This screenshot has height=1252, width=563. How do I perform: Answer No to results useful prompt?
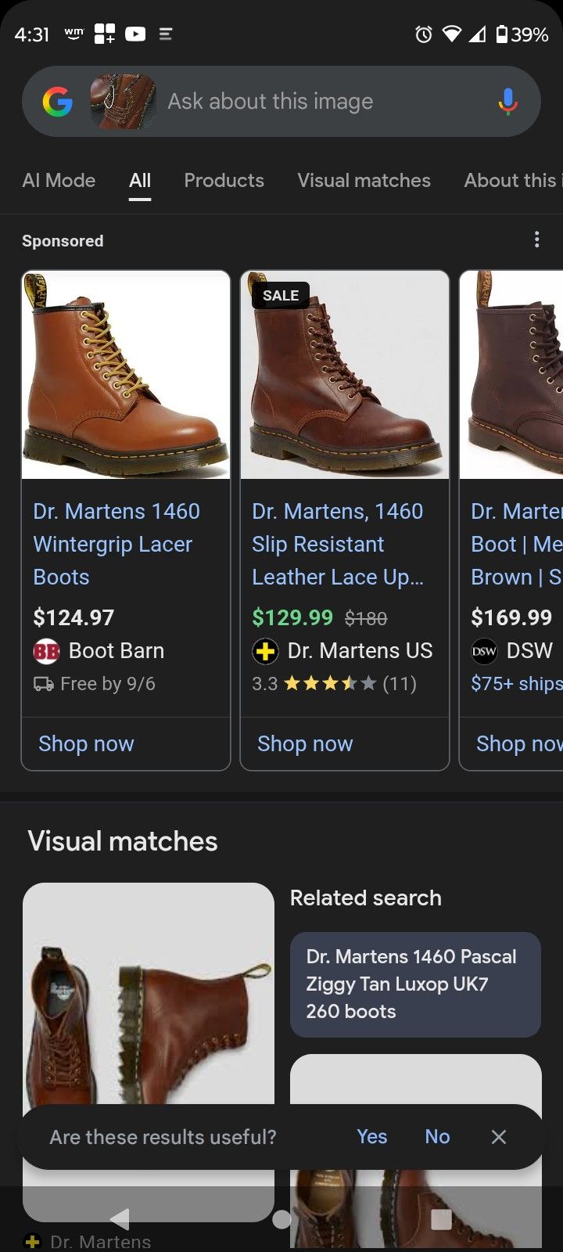(x=437, y=1137)
